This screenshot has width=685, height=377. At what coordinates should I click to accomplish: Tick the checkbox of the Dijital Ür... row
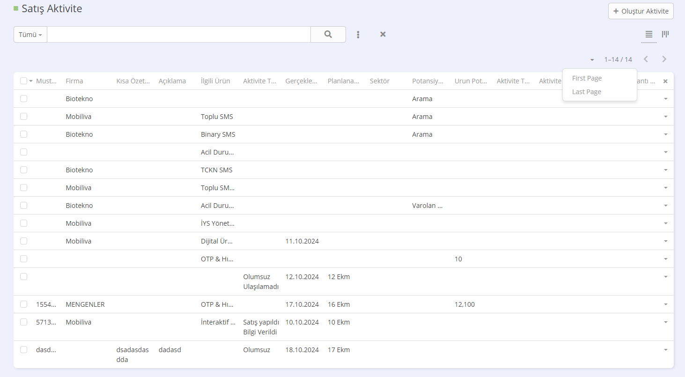tap(24, 241)
